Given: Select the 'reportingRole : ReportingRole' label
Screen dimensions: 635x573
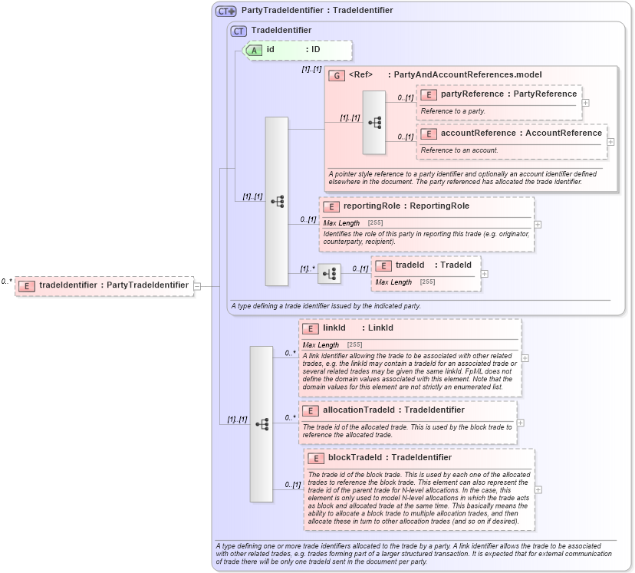Looking at the screenshot, I should pos(406,206).
